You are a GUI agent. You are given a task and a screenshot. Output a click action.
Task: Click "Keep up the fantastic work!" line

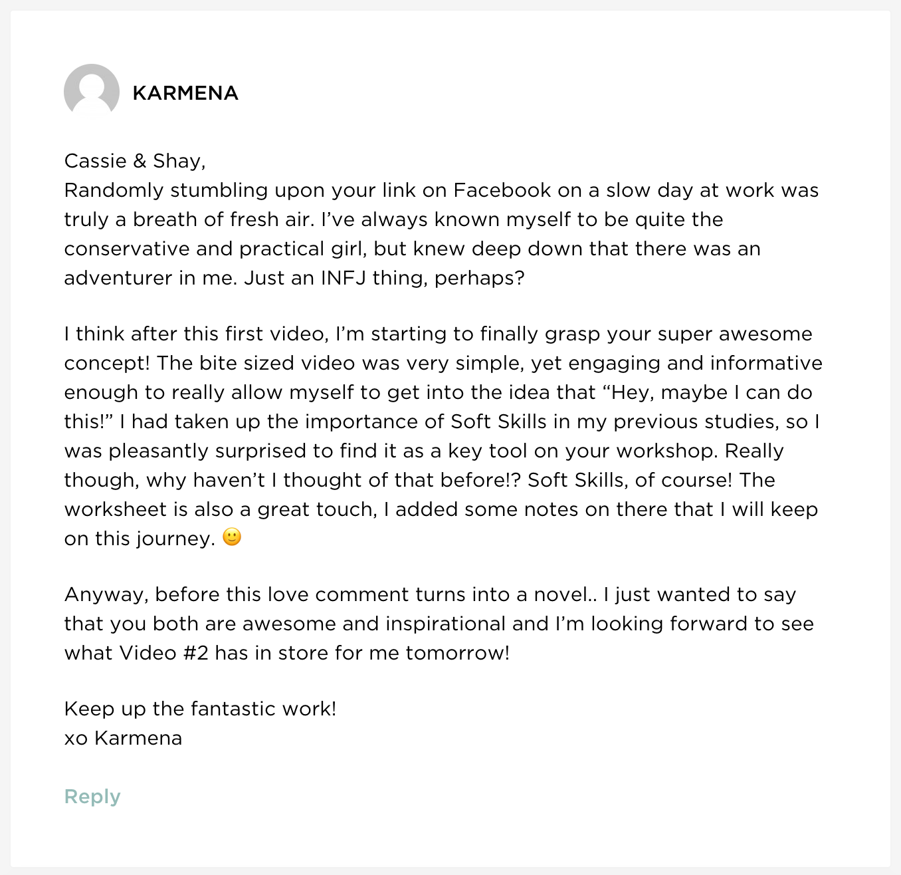(200, 709)
